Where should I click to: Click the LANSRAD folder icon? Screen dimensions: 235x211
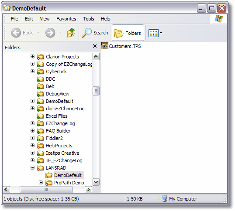pos(41,168)
